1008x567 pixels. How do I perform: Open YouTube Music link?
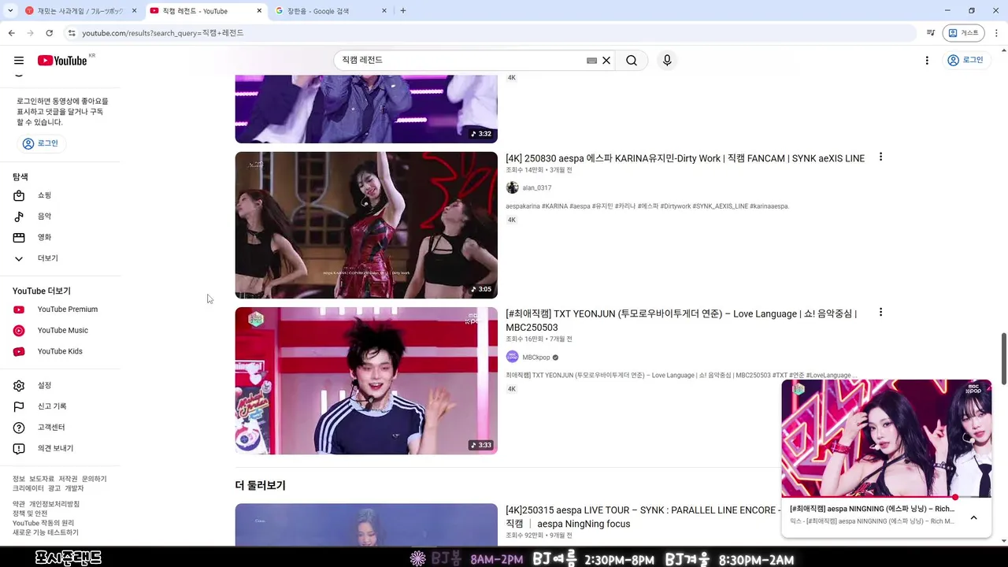pyautogui.click(x=61, y=331)
